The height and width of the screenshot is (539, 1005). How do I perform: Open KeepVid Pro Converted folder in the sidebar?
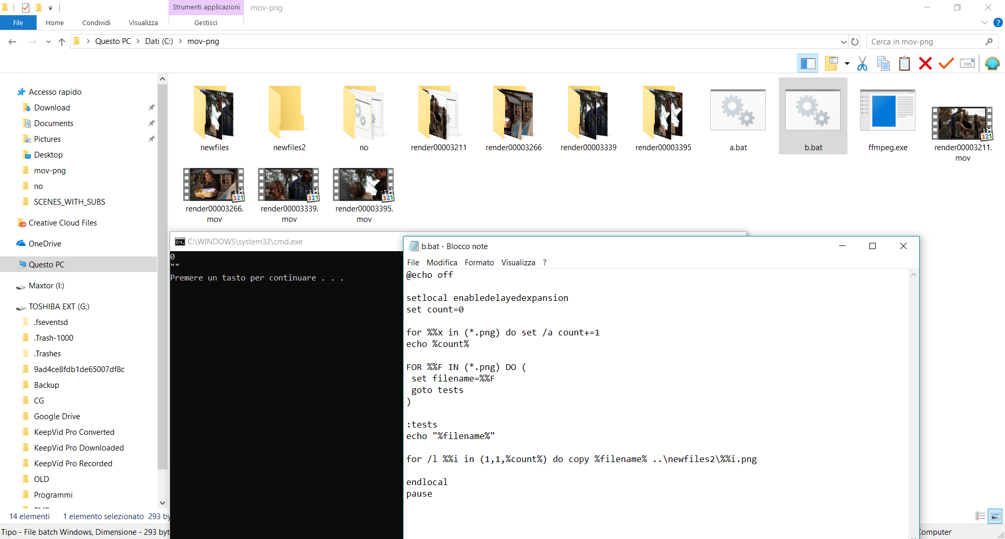click(x=74, y=432)
